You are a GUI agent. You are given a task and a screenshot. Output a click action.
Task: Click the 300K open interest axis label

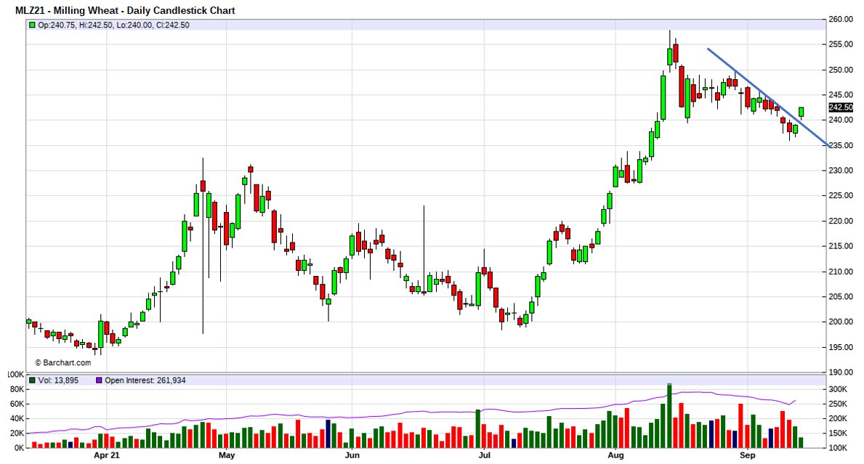[840, 390]
